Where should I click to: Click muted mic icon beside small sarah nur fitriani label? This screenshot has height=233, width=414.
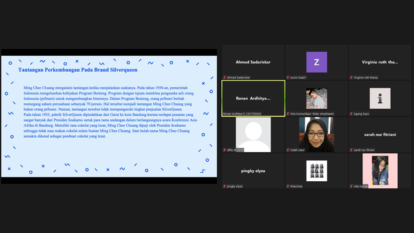tap(351, 150)
